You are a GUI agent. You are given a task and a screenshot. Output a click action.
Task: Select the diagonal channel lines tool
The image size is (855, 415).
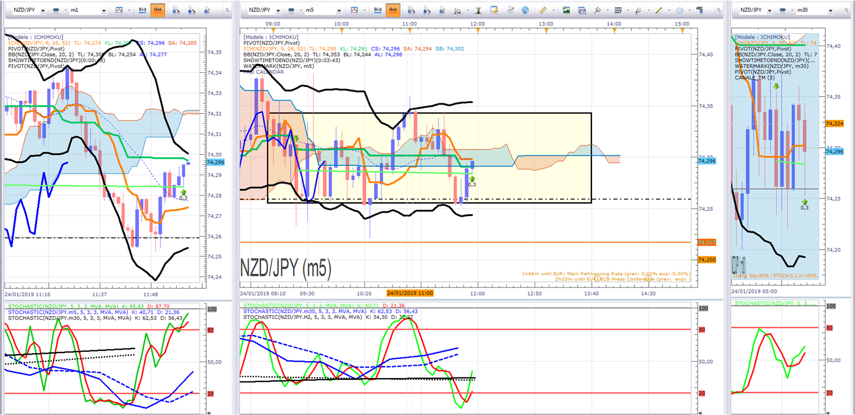(x=598, y=10)
